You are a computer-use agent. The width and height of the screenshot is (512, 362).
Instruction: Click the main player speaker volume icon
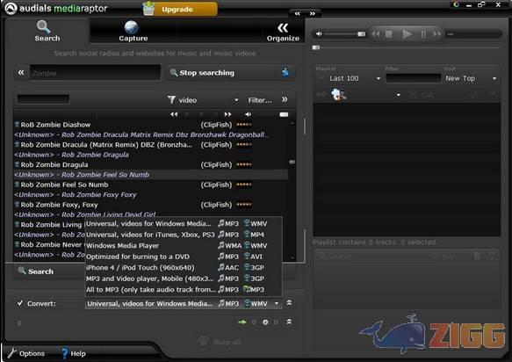coord(319,33)
